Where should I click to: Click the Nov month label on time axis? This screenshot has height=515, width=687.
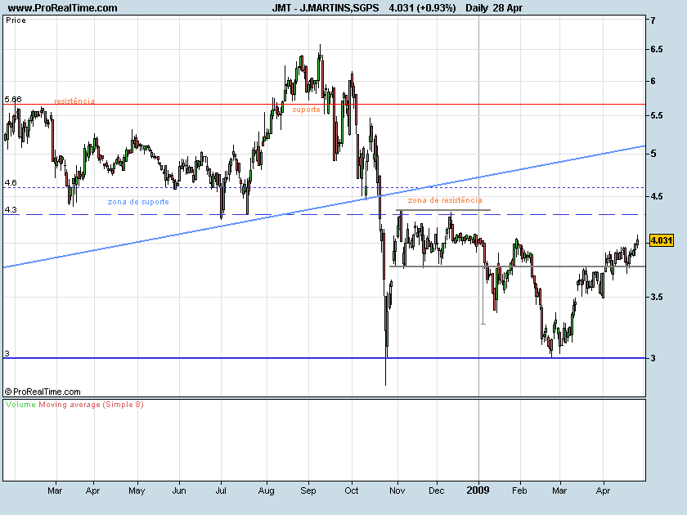(x=397, y=490)
